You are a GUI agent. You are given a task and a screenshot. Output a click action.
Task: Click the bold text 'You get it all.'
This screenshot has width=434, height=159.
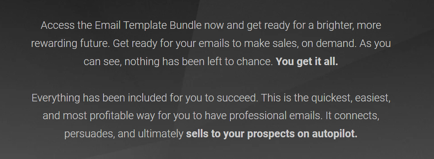tap(307, 62)
